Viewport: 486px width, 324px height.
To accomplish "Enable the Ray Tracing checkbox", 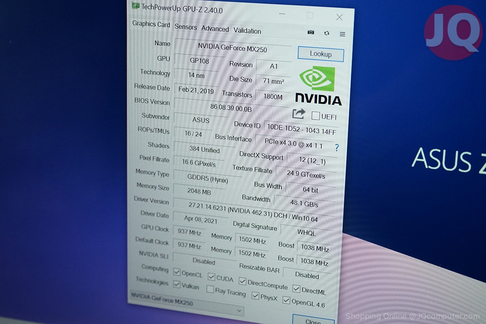I will [210, 290].
